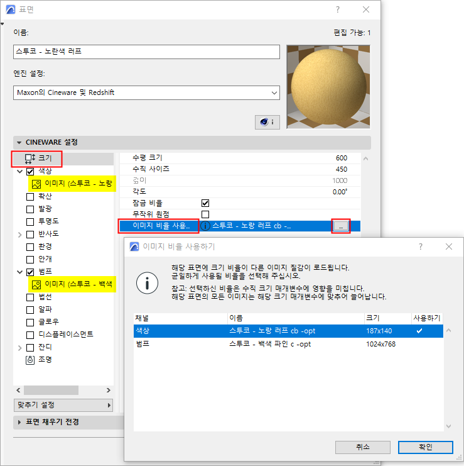Collapse the CINEWARE 설정 panel
Viewport: 464px width, 466px height.
(x=19, y=142)
